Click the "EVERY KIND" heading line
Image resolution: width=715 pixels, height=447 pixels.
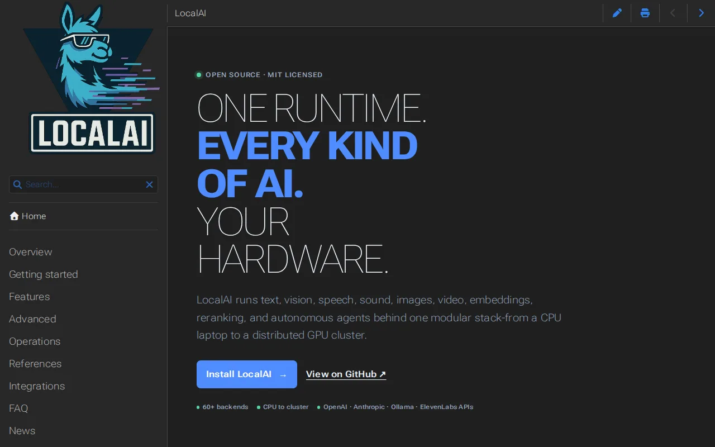[x=307, y=145]
